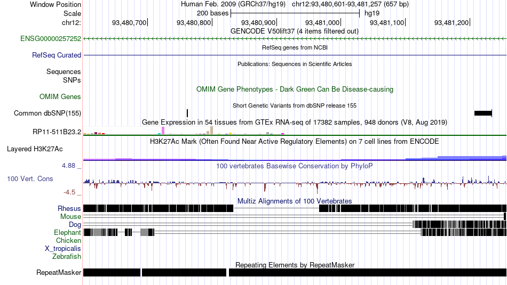Click Short Genetic Variants from dbSNP title
The image size is (507, 285).
click(295, 105)
